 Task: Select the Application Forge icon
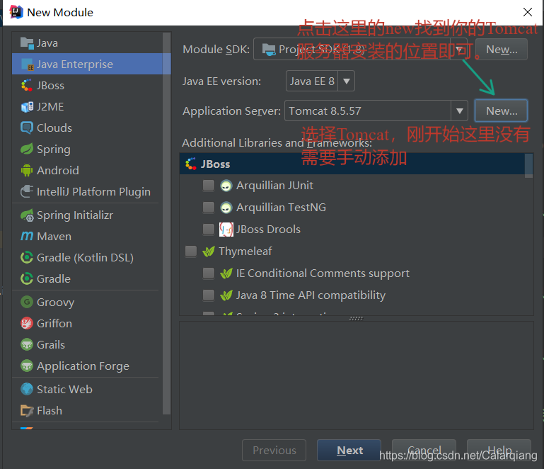click(27, 366)
